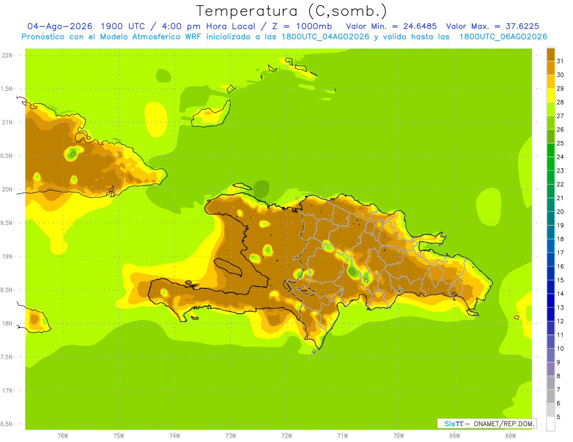Click the SisTT – ONAMET/REP.DOM. credit box
The width and height of the screenshot is (573, 442).
487,423
